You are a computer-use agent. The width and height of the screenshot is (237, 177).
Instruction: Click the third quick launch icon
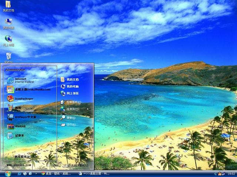click(x=30, y=174)
